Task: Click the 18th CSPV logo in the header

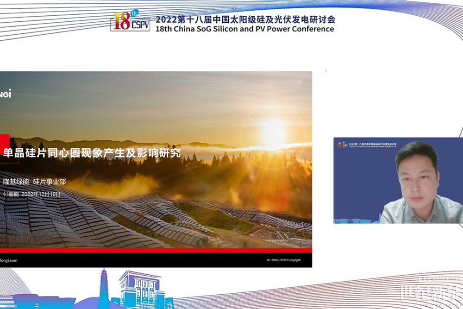Action: pyautogui.click(x=130, y=21)
